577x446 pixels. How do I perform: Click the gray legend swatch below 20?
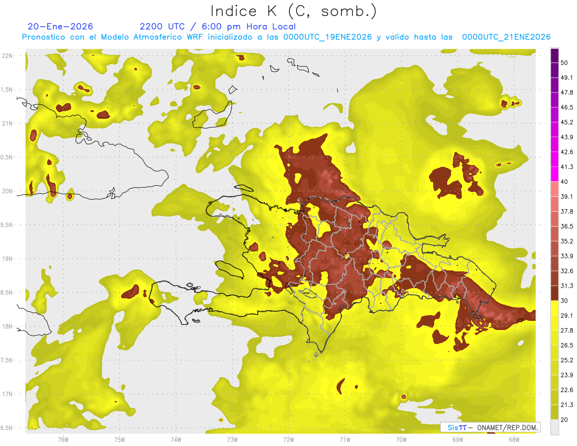tap(554, 427)
